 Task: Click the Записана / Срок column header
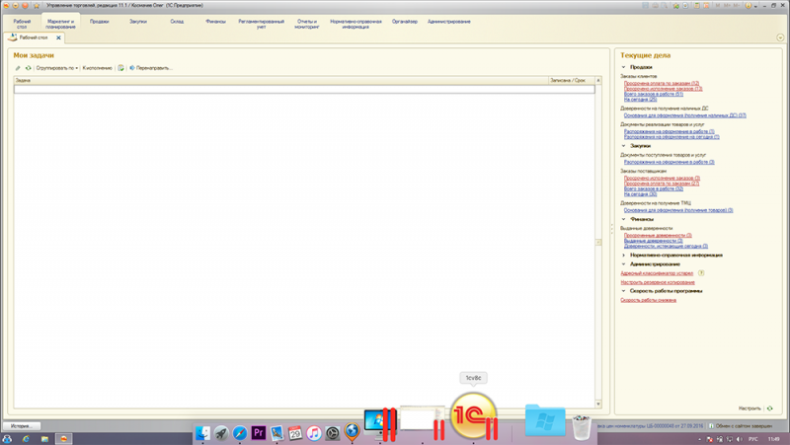(572, 81)
